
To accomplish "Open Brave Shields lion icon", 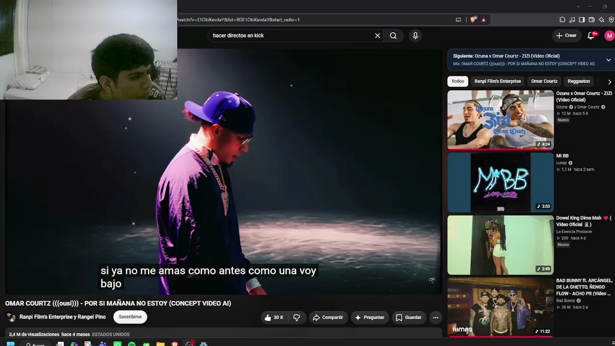I will pos(473,20).
